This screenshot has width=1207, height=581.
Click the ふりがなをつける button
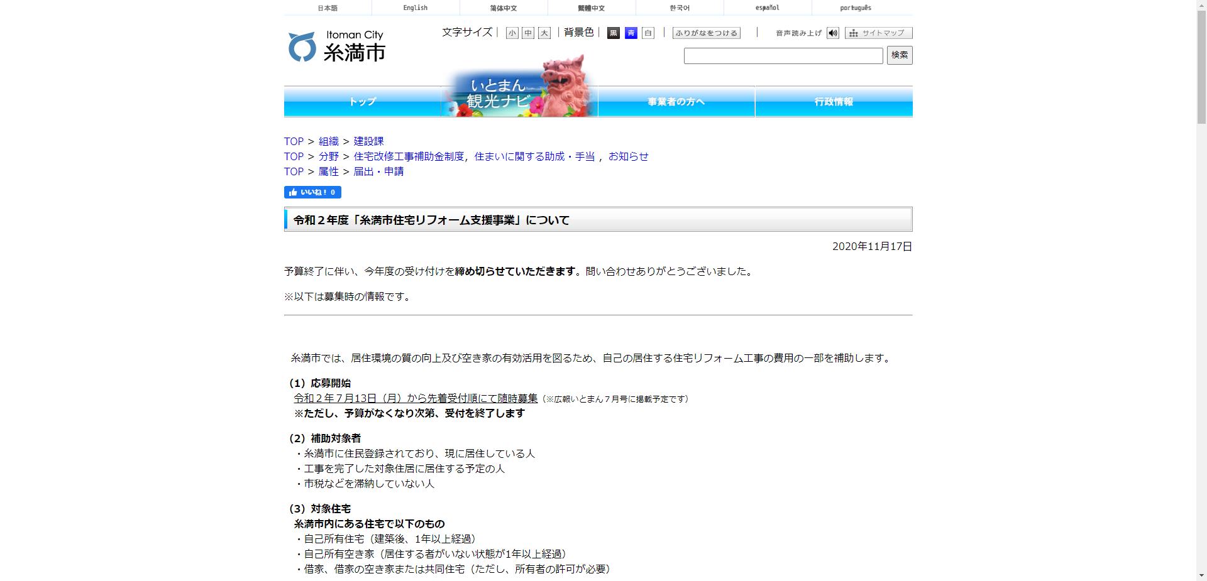(x=707, y=33)
